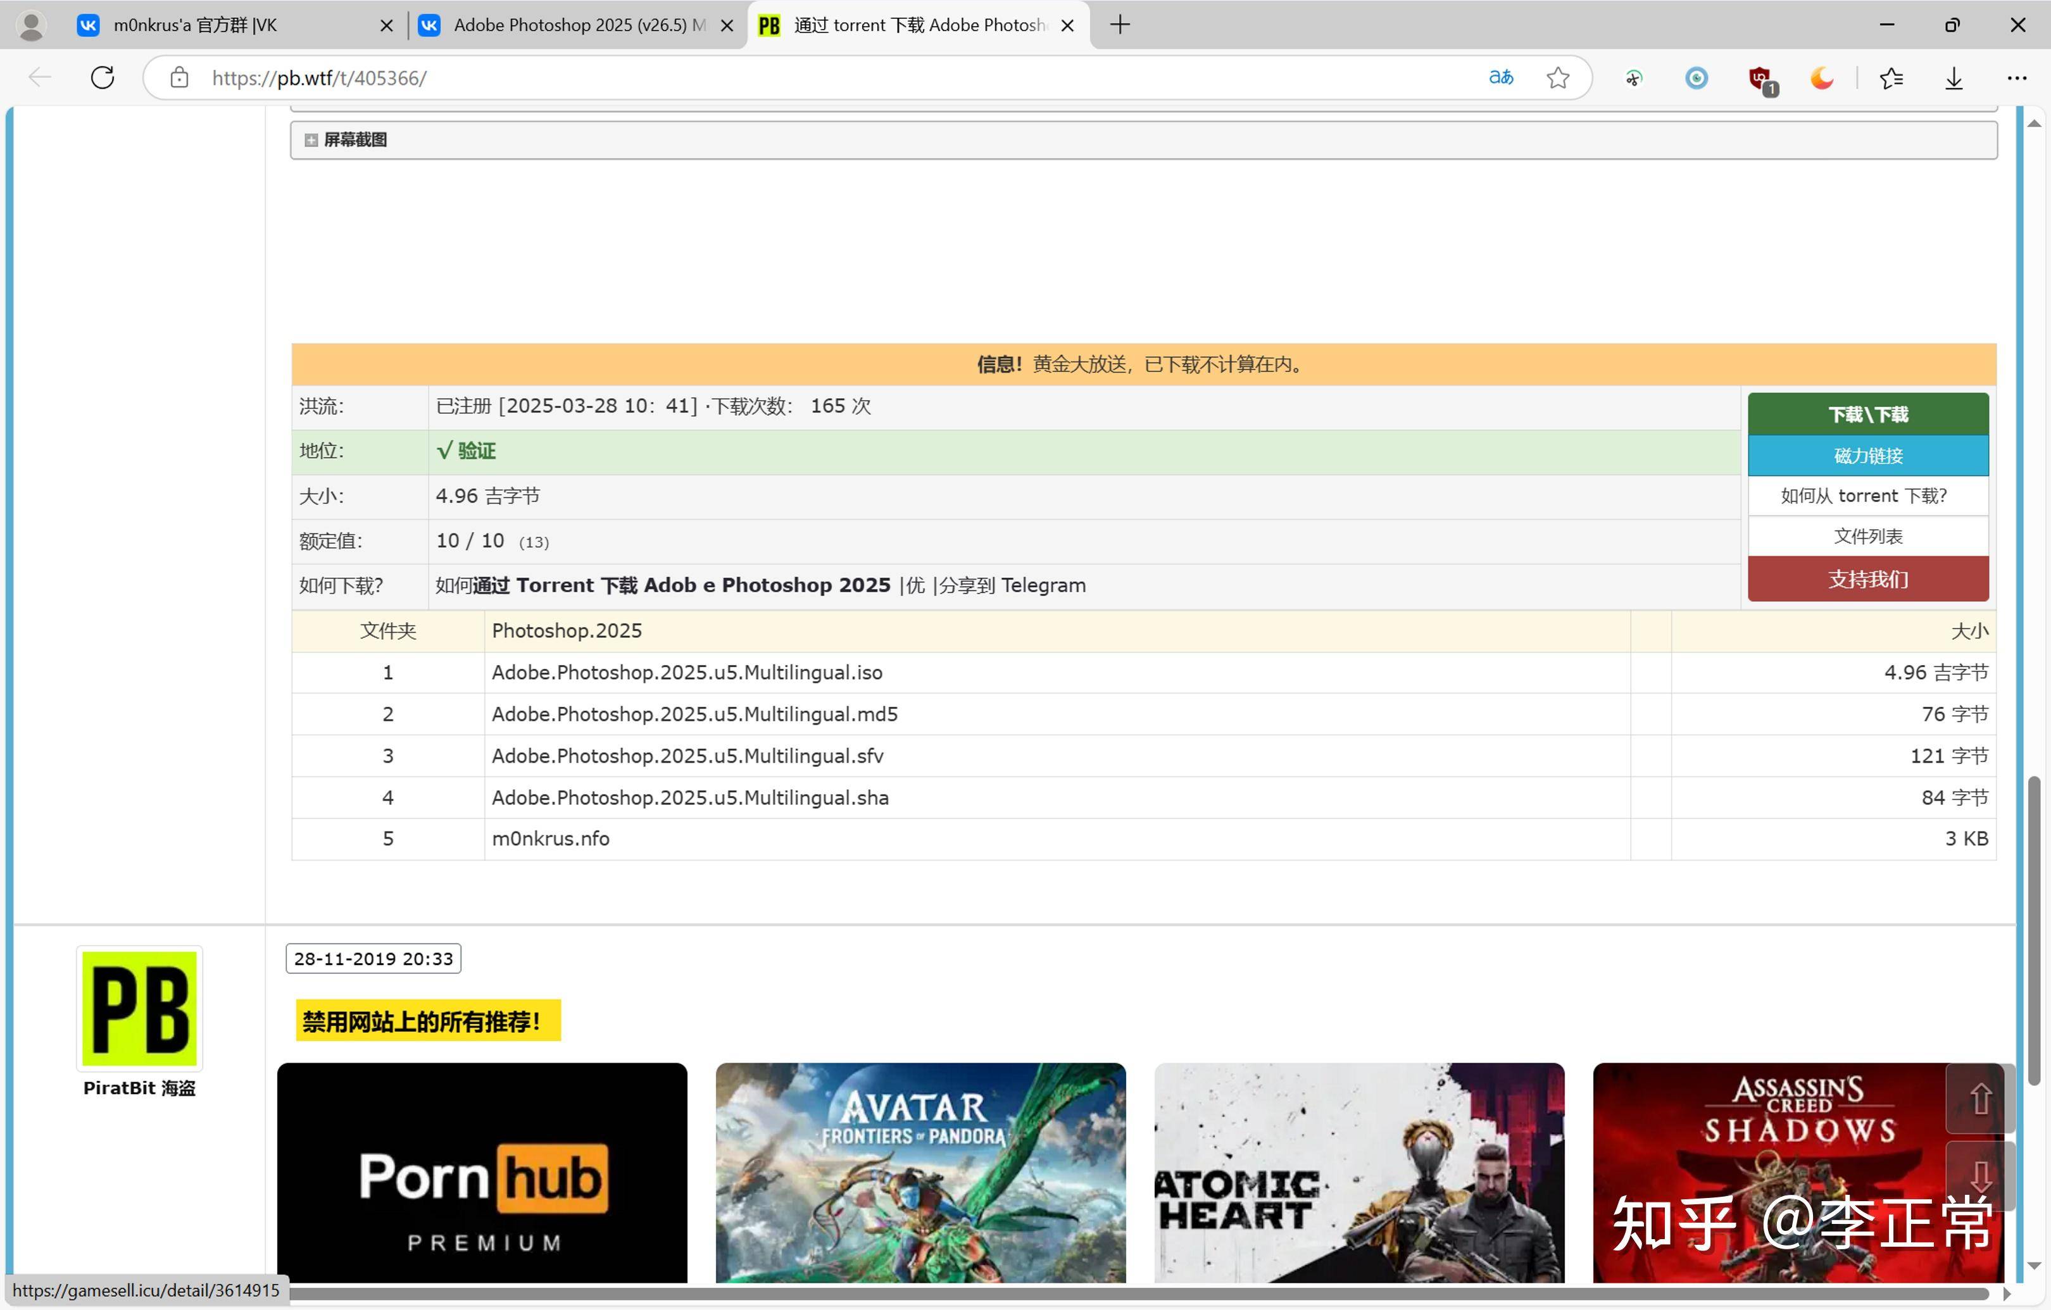Viewport: 2051px width, 1310px height.
Task: Click the green 下载\下载 button
Action: [1868, 414]
